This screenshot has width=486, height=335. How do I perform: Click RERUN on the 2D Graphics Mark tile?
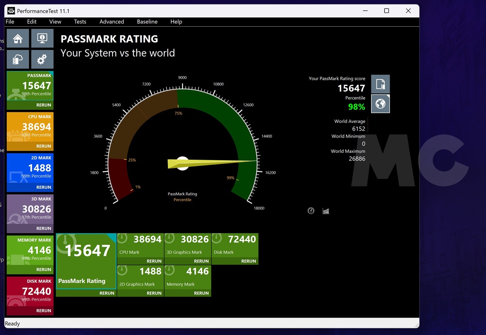154,293
